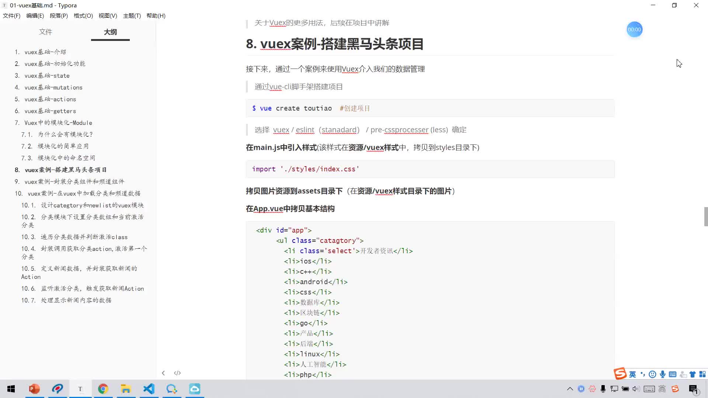Open the chat bubble app in taskbar

click(x=171, y=389)
